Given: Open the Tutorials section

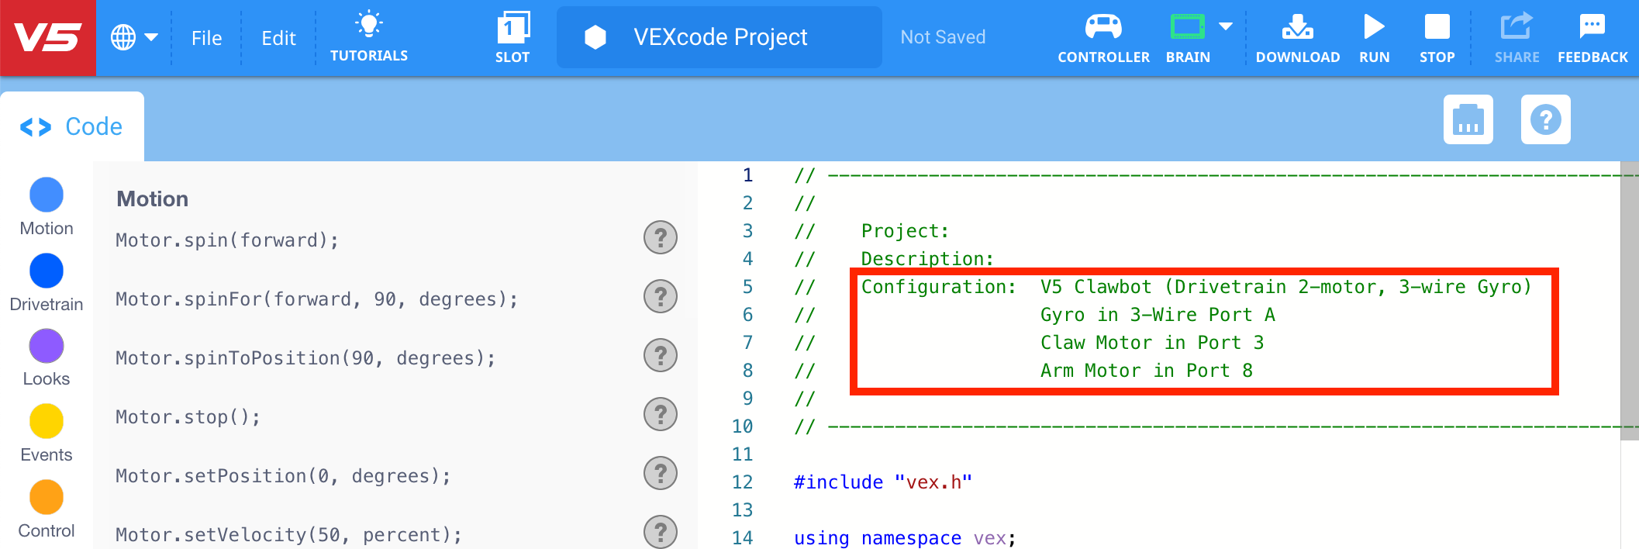Looking at the screenshot, I should pyautogui.click(x=369, y=36).
